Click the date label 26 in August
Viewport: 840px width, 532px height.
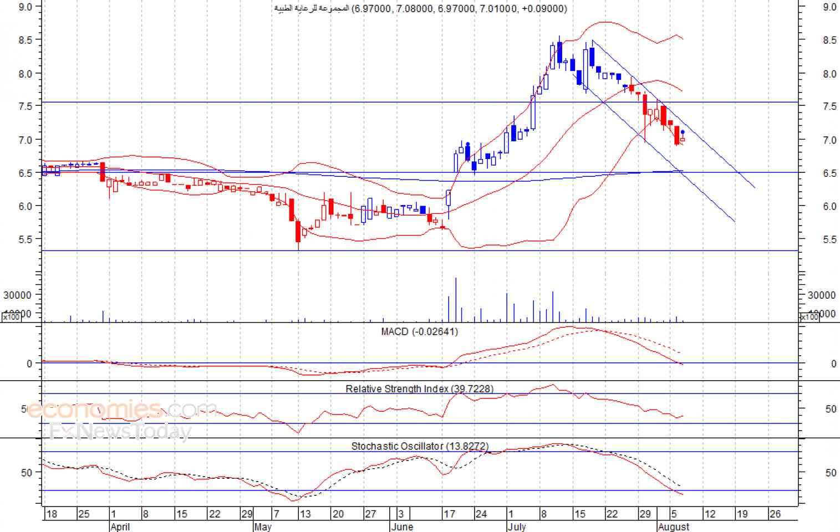(775, 514)
